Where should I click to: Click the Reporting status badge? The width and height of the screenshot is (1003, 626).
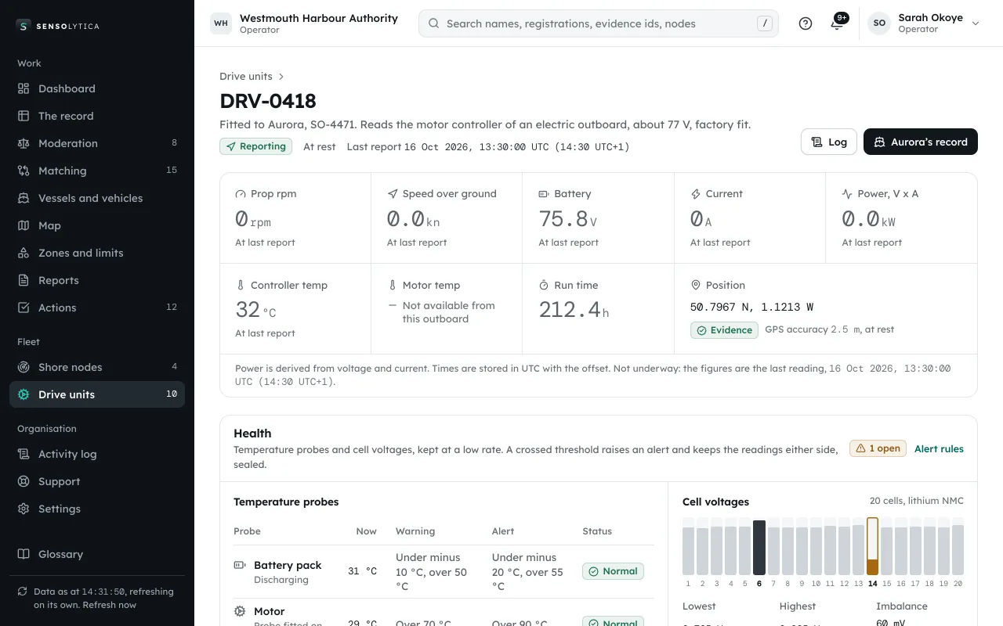pos(255,146)
